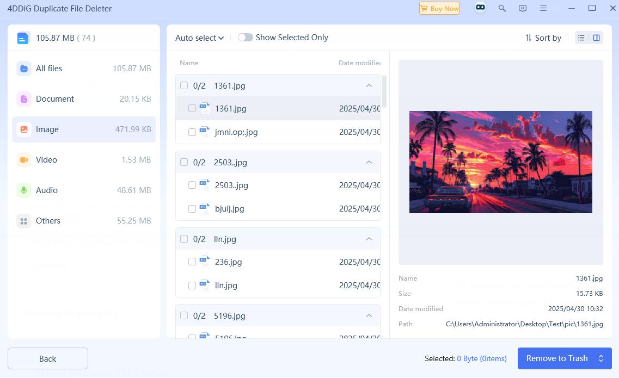This screenshot has width=619, height=378.
Task: Click the image preview thumbnail of 1361.jpg
Action: point(500,162)
